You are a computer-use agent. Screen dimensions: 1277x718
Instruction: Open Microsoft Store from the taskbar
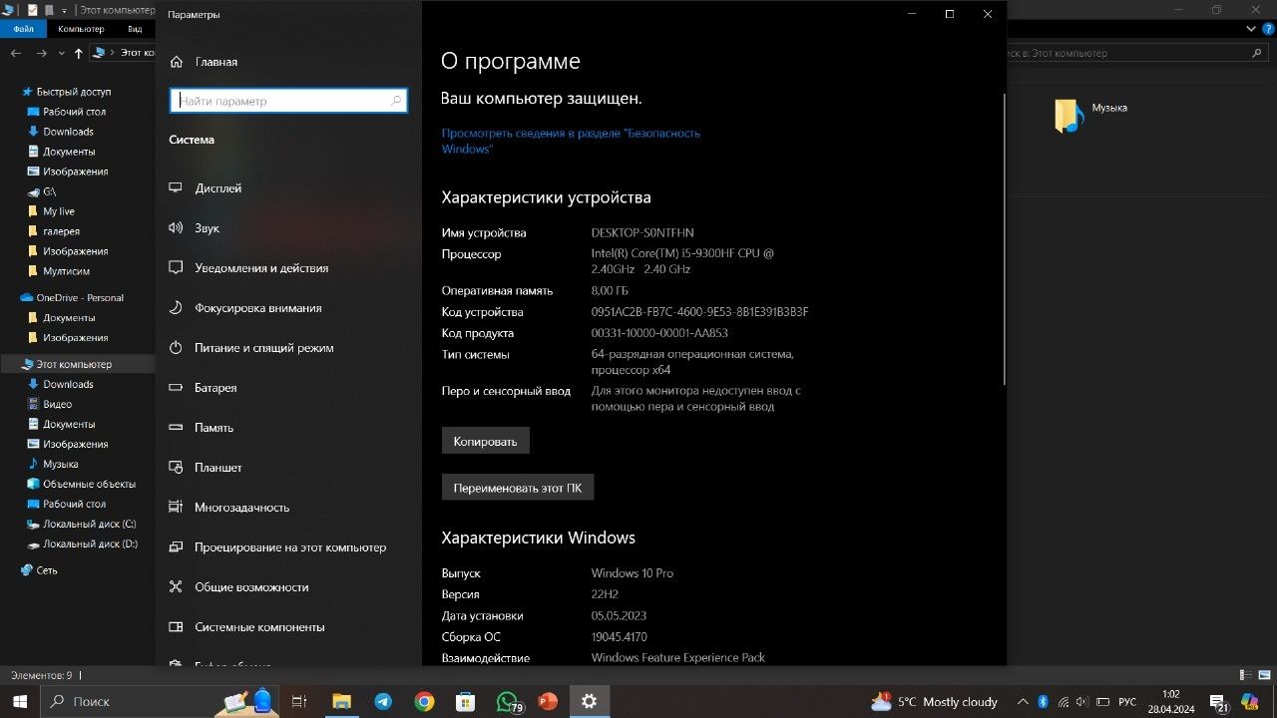click(465, 701)
